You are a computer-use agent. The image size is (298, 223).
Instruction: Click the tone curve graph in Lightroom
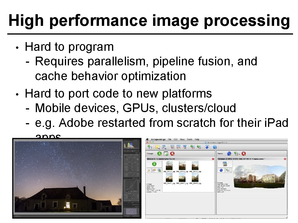coord(131,186)
